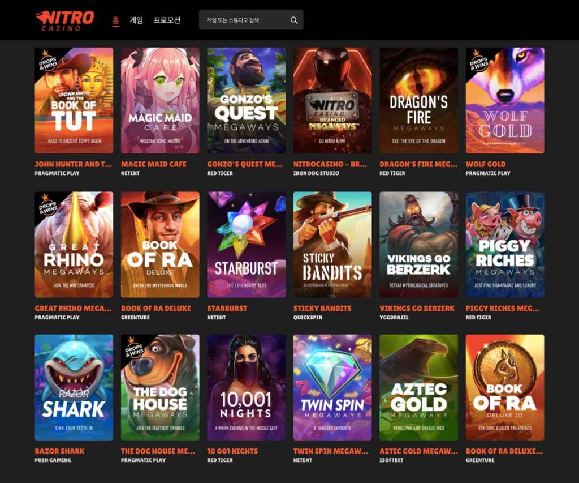Click the BOOK OF RA DELUXE... bottom-row title
The width and height of the screenshot is (579, 483).
[504, 451]
